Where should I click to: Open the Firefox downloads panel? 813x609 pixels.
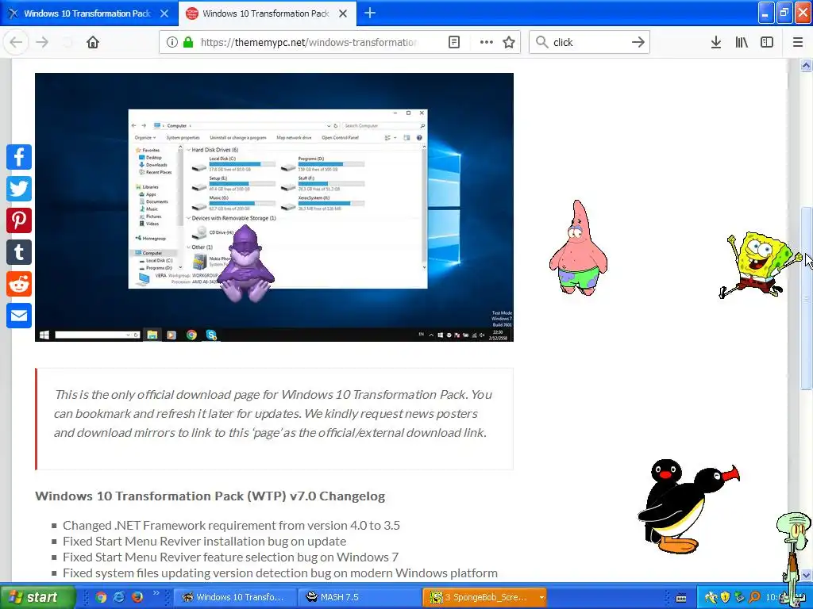tap(715, 42)
